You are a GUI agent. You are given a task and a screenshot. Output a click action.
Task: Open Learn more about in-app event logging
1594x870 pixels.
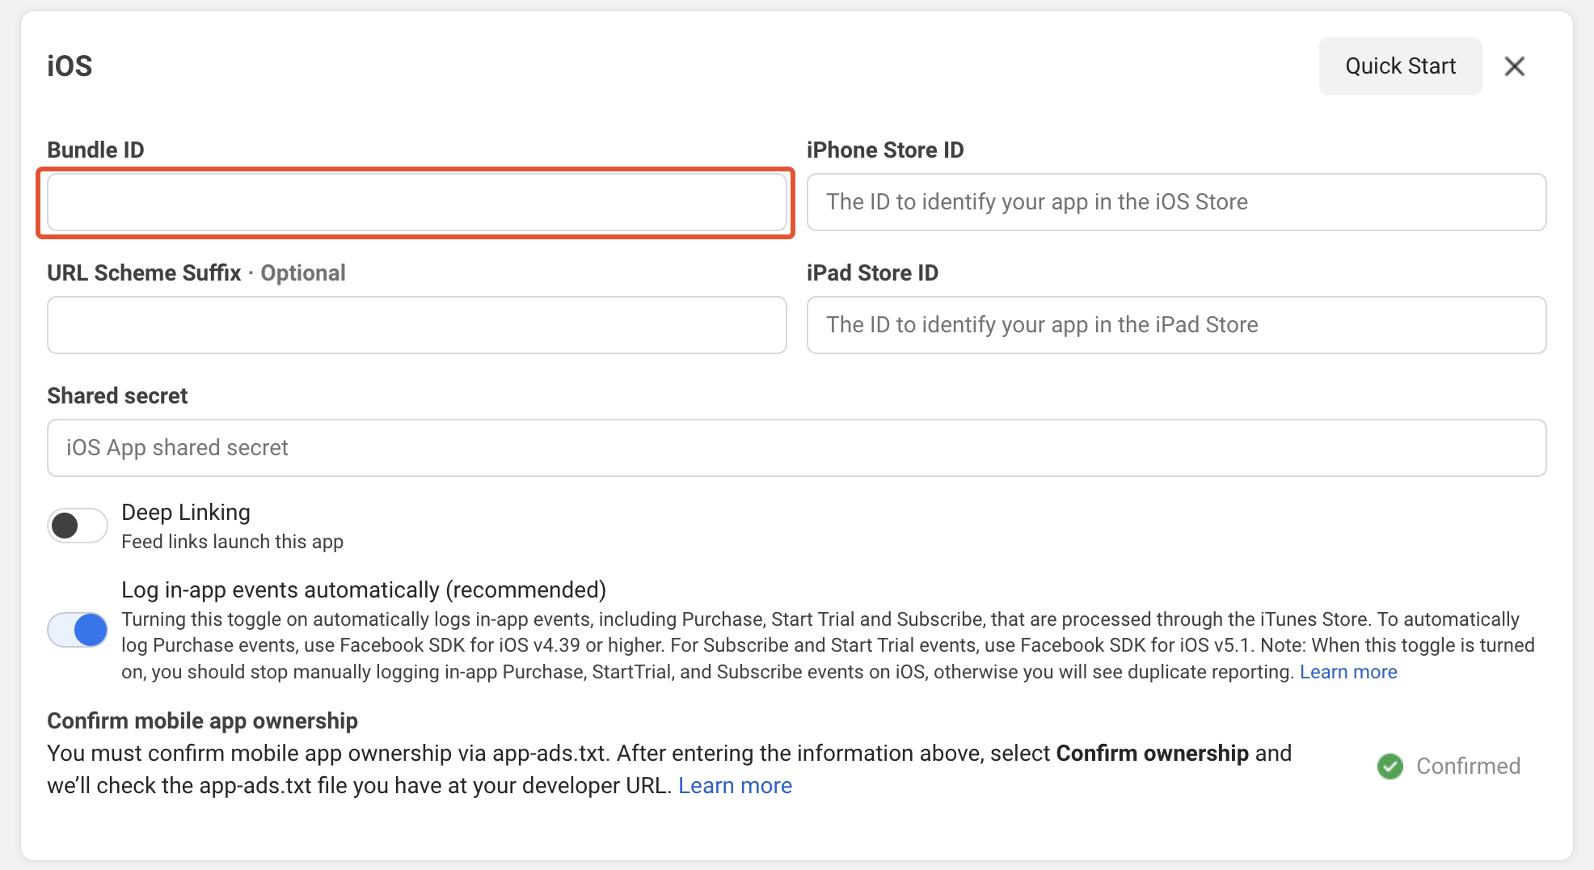(x=1347, y=672)
